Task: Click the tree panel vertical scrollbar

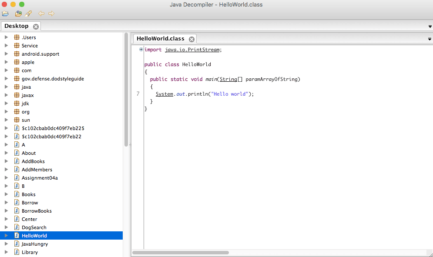Action: (x=126, y=90)
